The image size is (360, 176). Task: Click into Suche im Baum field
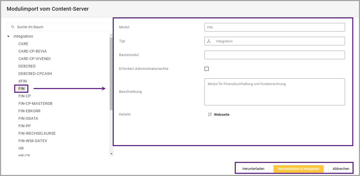tap(62, 27)
